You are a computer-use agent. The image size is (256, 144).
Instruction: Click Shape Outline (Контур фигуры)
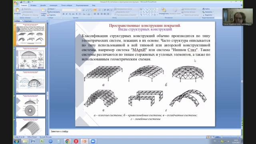[188, 12]
